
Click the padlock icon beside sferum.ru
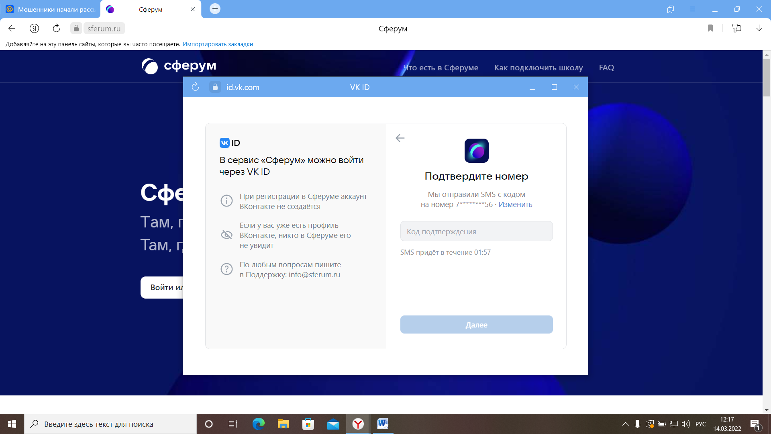76,28
